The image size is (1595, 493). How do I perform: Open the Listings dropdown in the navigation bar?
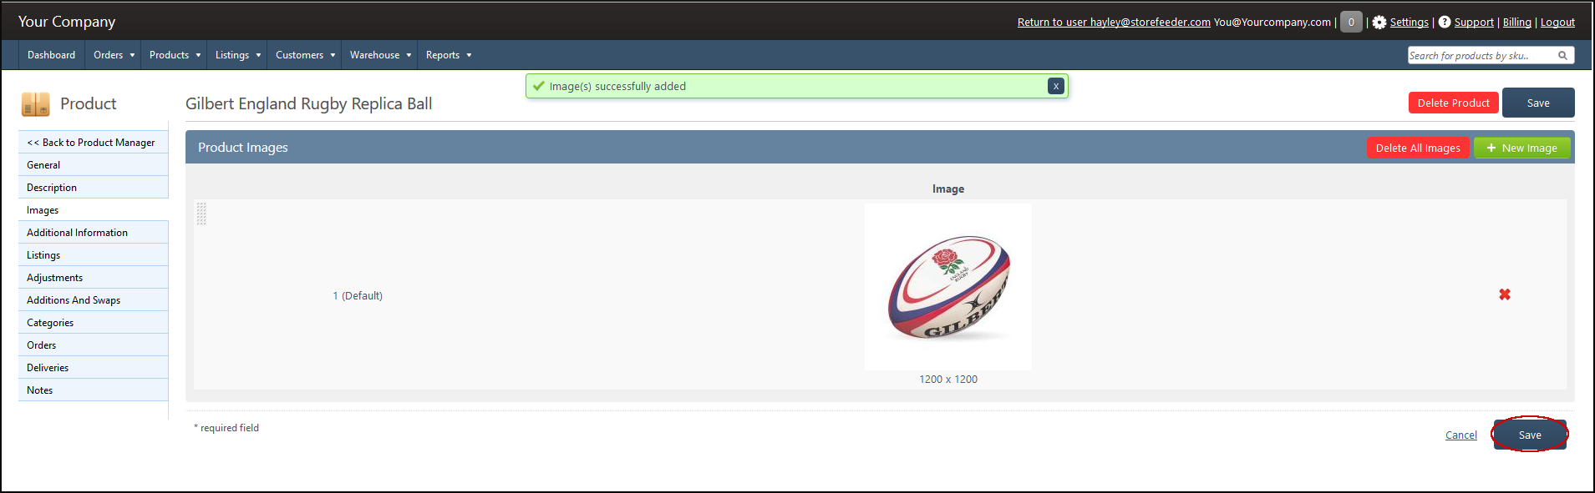238,55
